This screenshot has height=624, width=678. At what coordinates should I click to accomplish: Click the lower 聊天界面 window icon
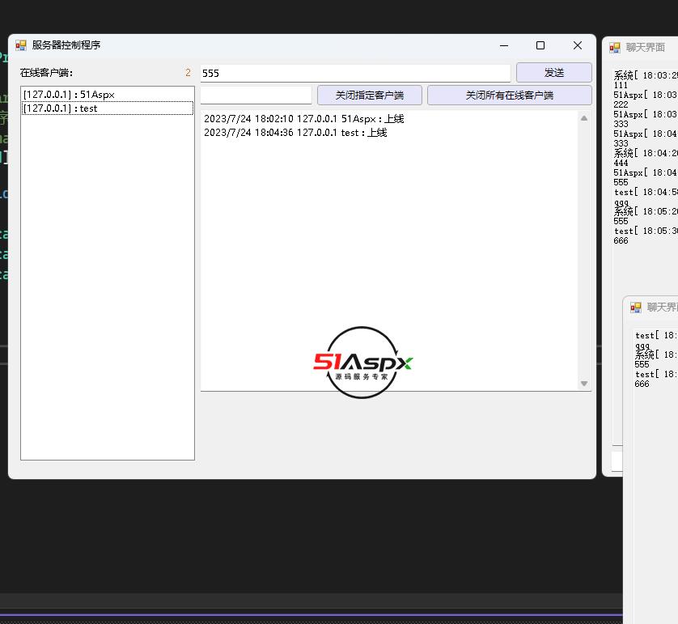636,308
